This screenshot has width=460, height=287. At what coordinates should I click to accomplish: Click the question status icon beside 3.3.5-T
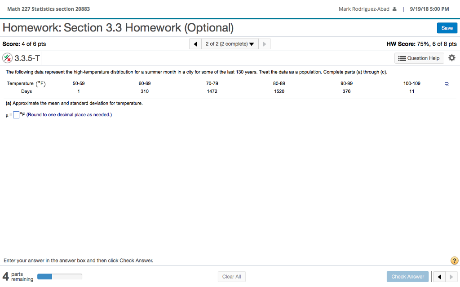[8, 58]
